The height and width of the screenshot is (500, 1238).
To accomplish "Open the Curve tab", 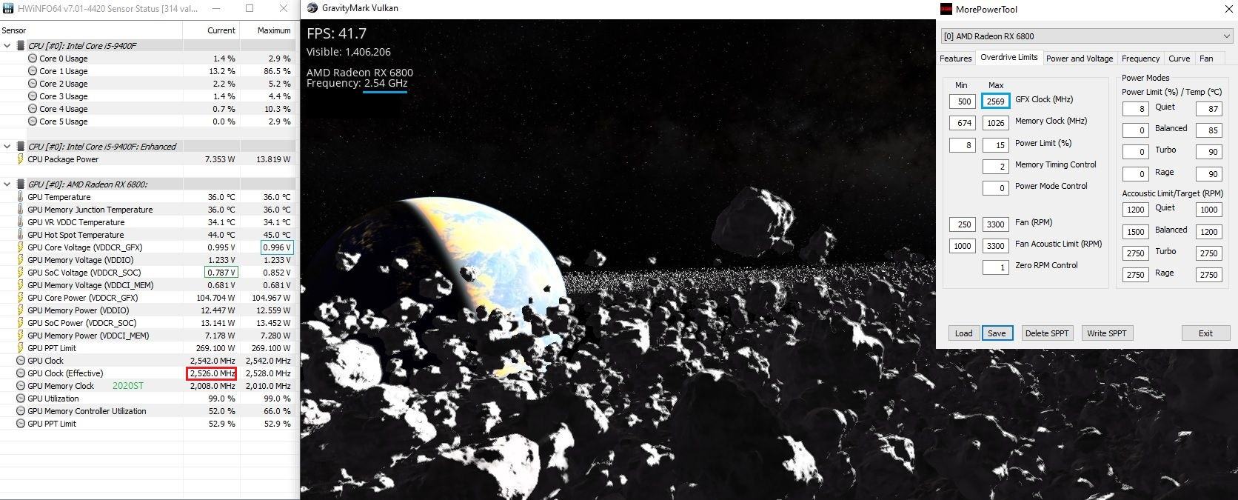I will click(1179, 59).
